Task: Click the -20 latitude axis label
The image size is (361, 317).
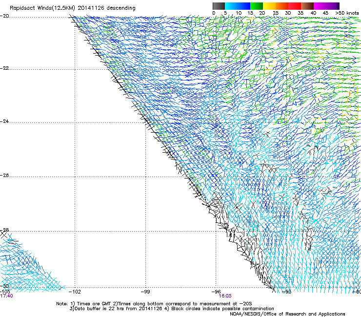Action: 4,16
